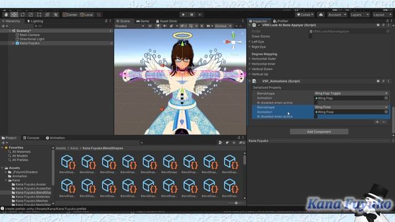Select the Hand tool in toolbar

6,15
